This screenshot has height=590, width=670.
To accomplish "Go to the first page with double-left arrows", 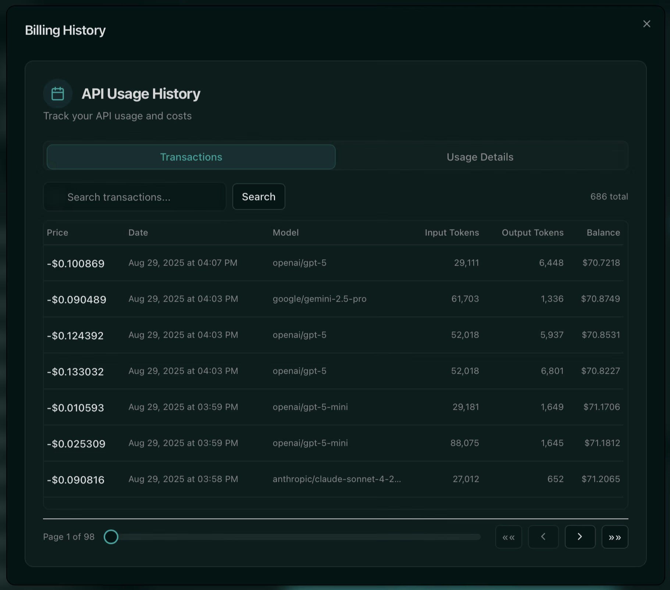I will (x=509, y=537).
